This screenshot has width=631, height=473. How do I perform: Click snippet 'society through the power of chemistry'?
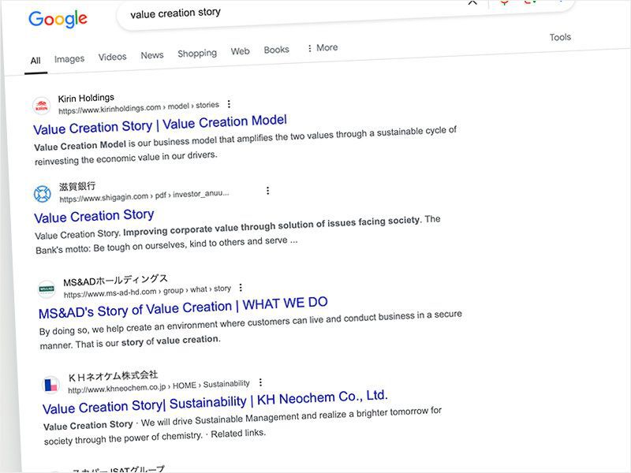coord(123,438)
